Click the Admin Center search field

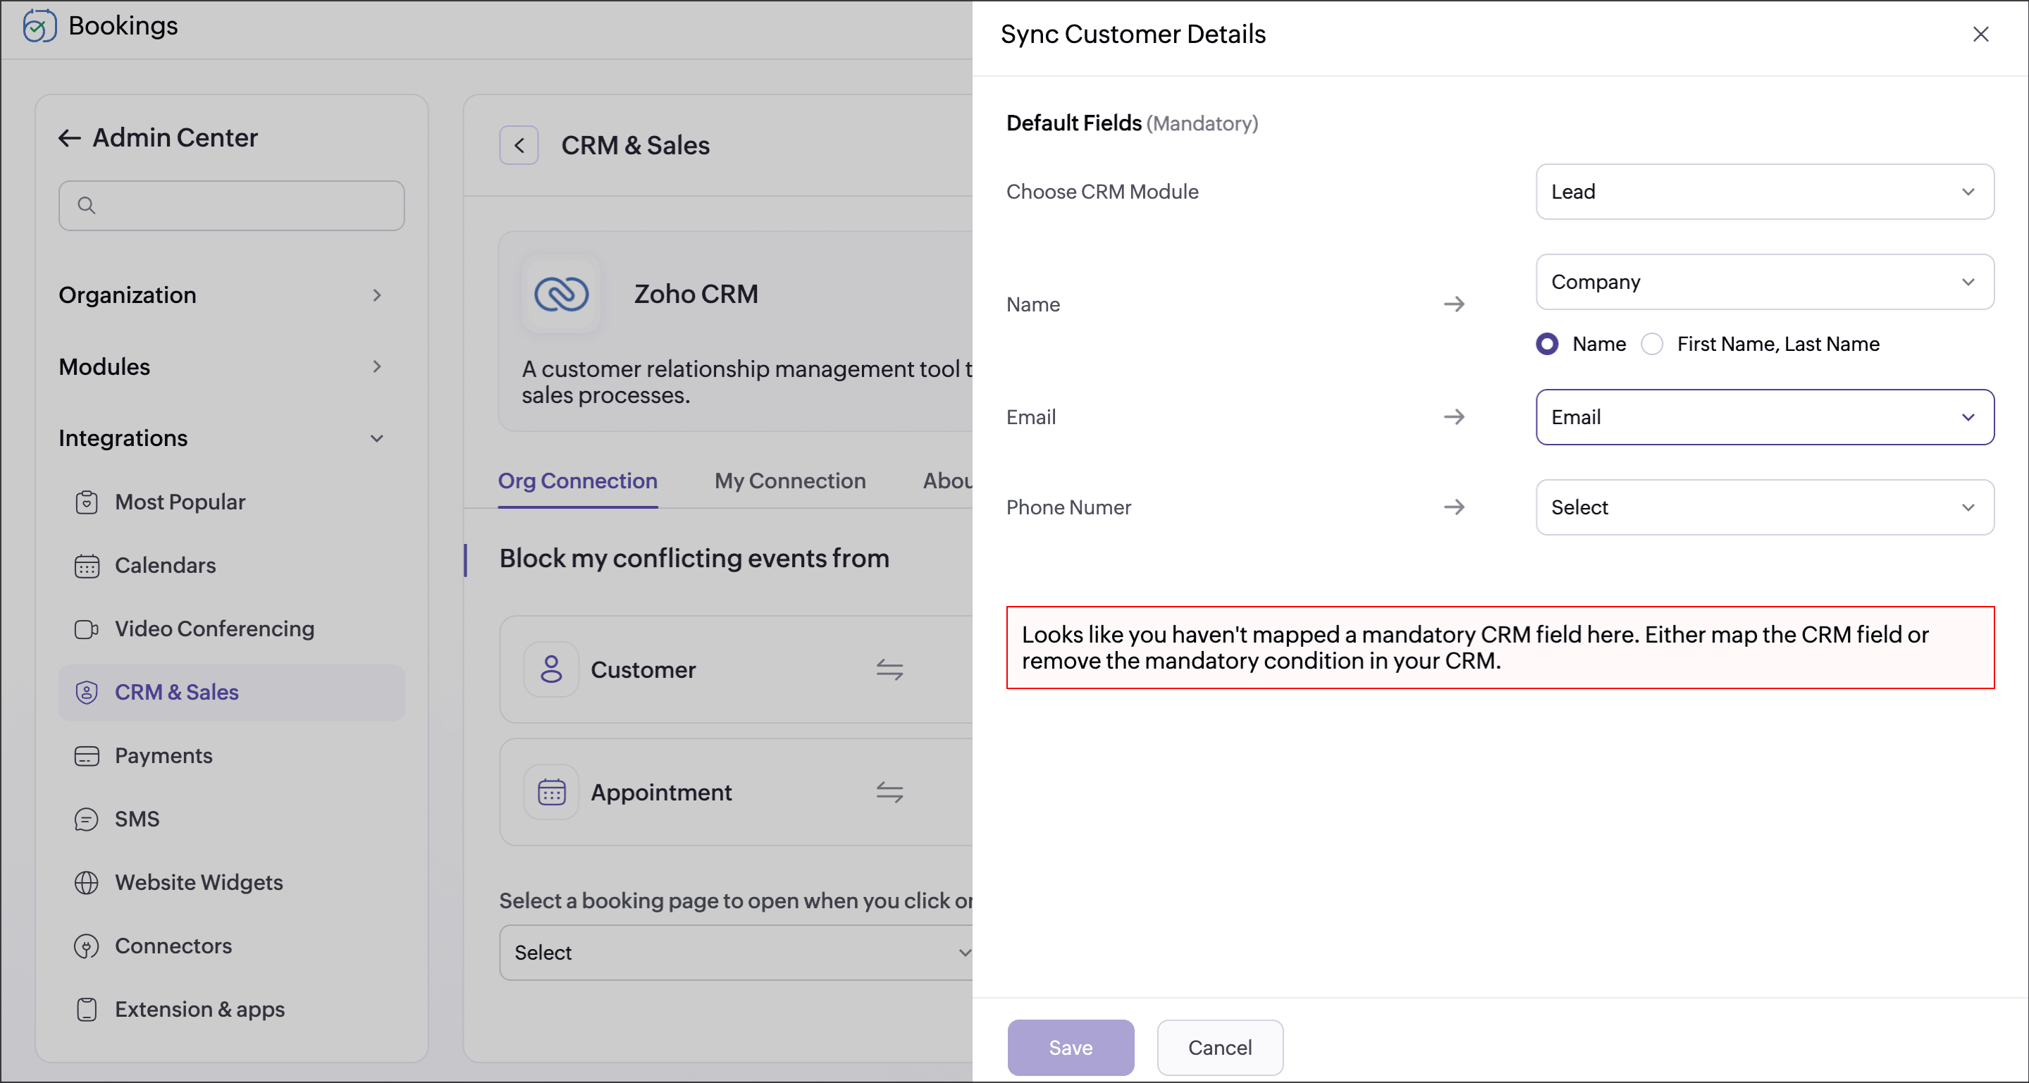[232, 206]
